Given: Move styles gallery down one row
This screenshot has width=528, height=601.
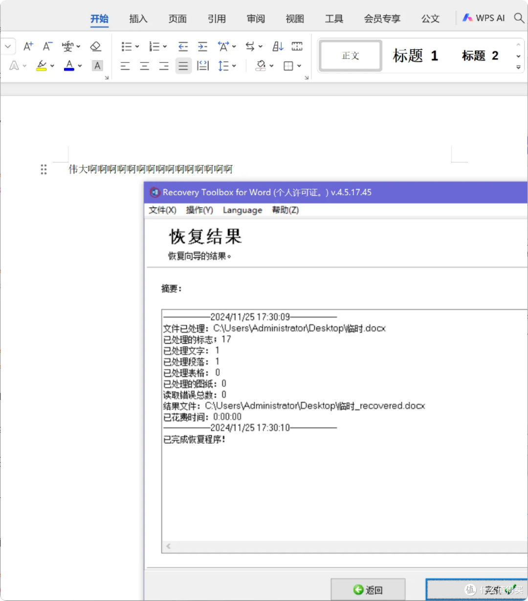Looking at the screenshot, I should [518, 56].
